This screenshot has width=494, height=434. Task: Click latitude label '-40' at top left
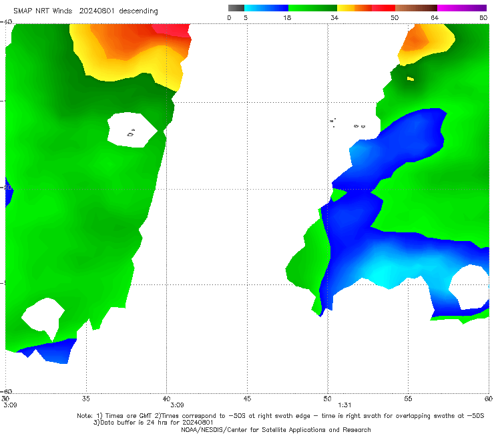click(6, 22)
